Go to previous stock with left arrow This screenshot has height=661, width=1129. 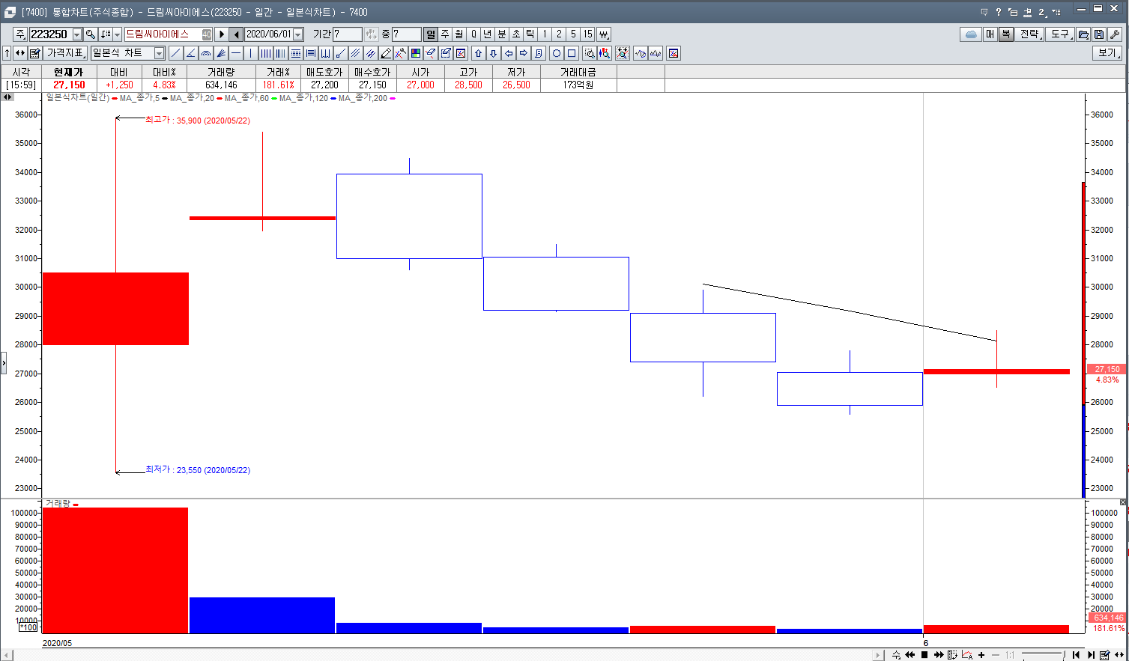tap(236, 34)
